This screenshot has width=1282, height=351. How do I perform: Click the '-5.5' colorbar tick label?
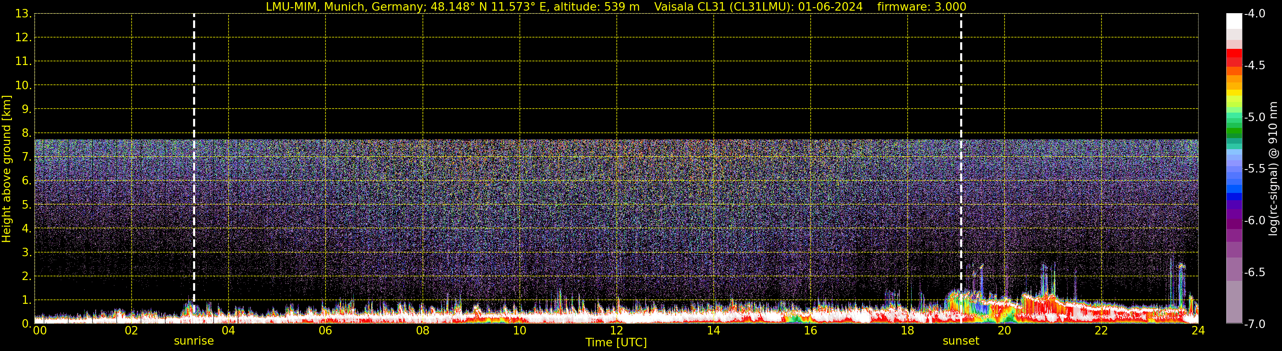(1255, 169)
